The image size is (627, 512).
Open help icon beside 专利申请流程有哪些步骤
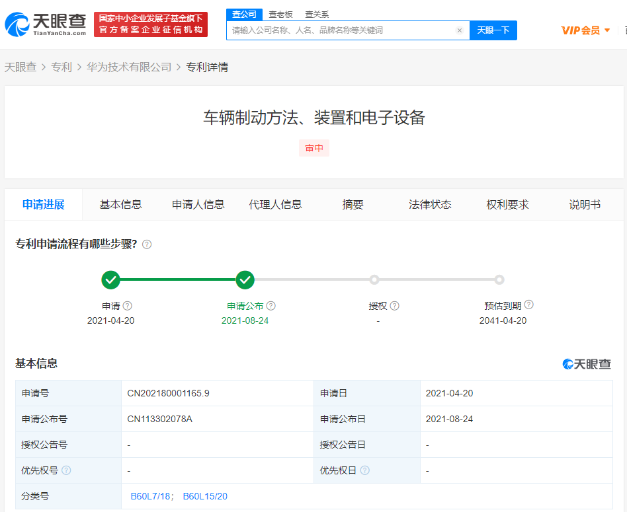147,244
